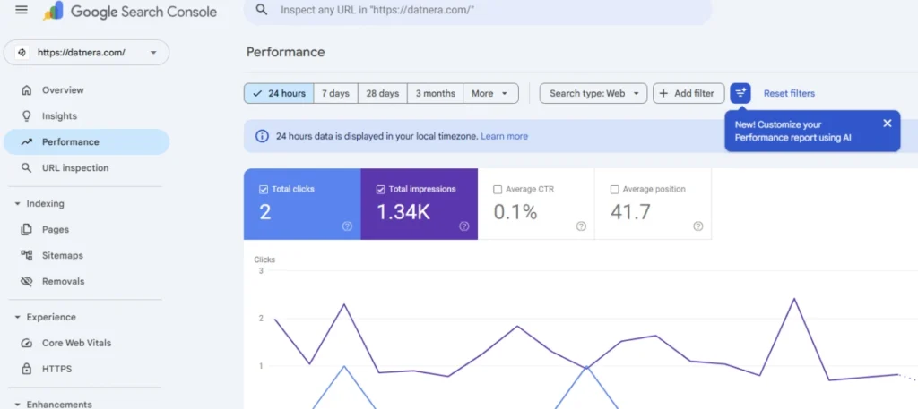Collapse the Indexing section

pyautogui.click(x=18, y=204)
